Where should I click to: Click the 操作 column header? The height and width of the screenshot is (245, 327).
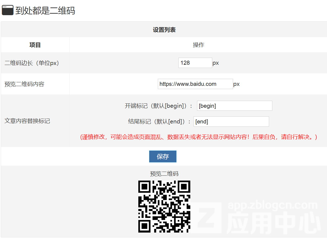pos(198,45)
